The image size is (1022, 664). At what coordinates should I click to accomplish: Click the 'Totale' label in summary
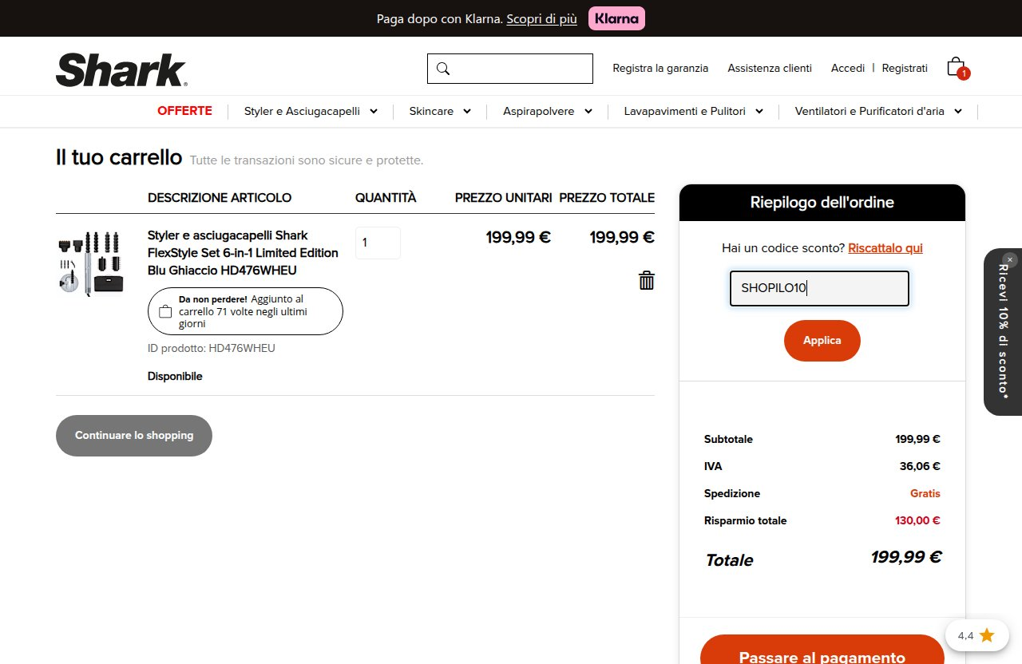[729, 560]
